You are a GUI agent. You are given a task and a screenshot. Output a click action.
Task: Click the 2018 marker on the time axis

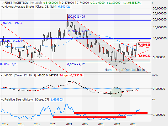[x=21, y=124]
